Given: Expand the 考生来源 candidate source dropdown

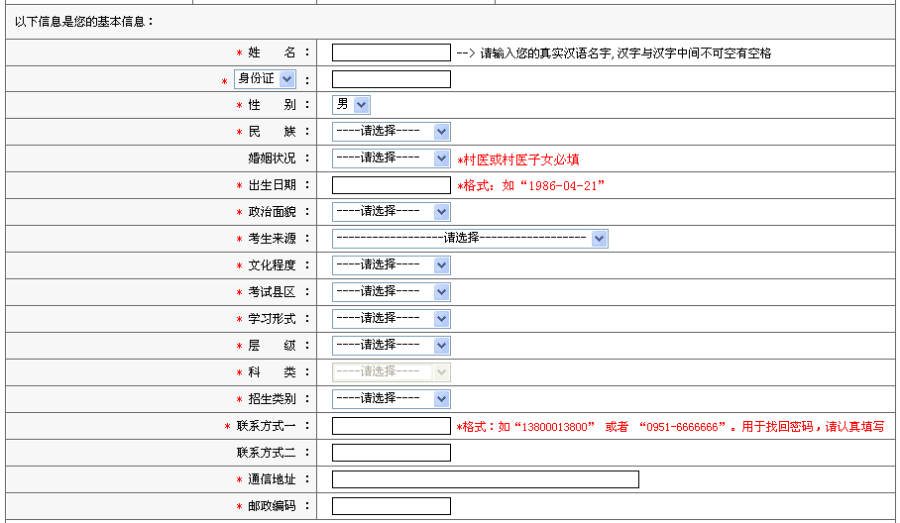Looking at the screenshot, I should tap(469, 238).
